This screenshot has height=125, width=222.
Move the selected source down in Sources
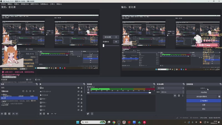click(x=55, y=114)
